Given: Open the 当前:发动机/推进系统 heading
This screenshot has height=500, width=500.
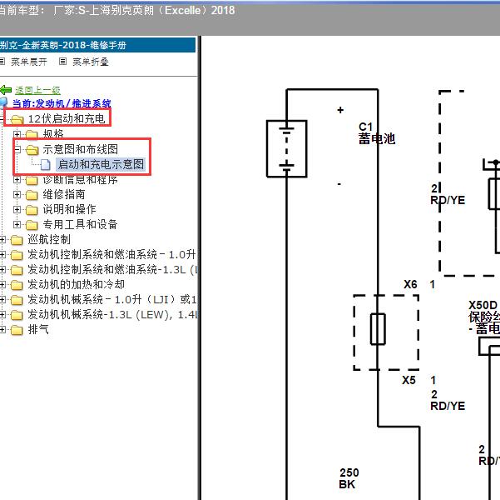Looking at the screenshot, I should click(62, 103).
